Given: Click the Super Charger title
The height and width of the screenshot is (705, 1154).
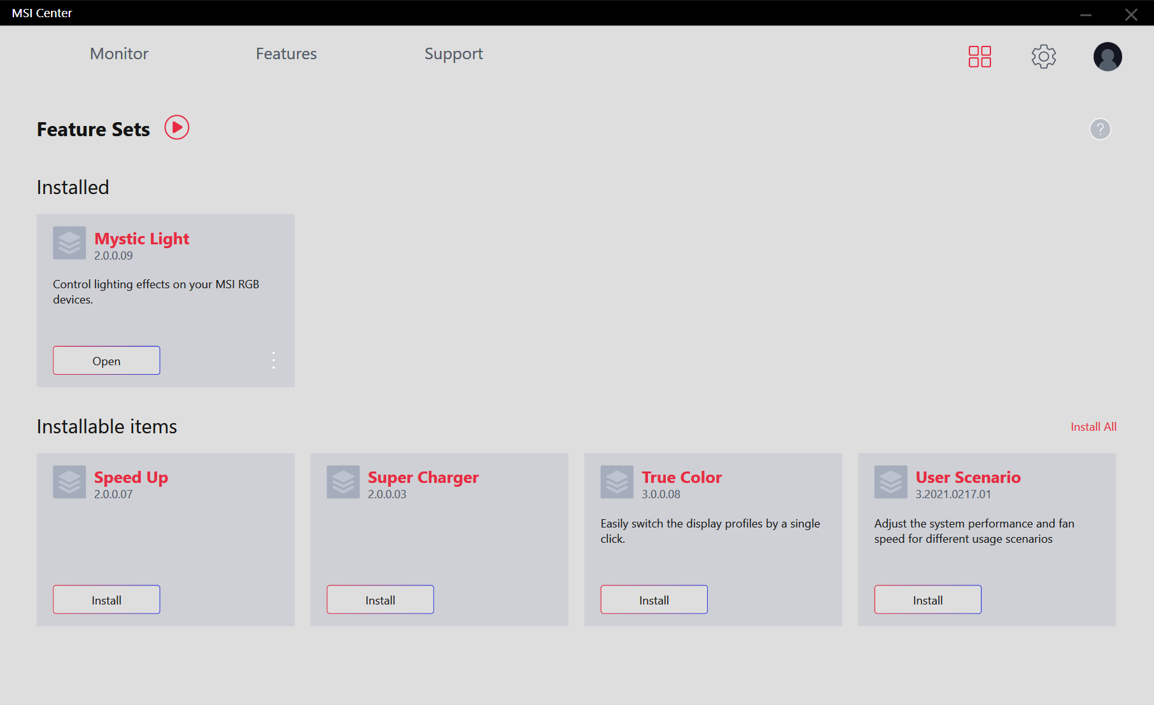Looking at the screenshot, I should click(x=423, y=477).
